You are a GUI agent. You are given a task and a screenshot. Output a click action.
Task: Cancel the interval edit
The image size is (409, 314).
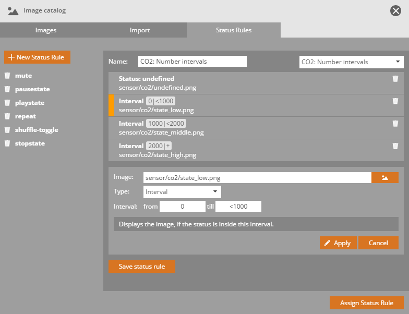tap(378, 243)
